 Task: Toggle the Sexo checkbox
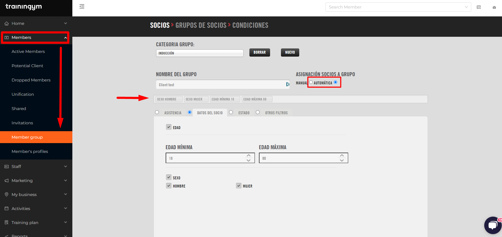pos(169,177)
